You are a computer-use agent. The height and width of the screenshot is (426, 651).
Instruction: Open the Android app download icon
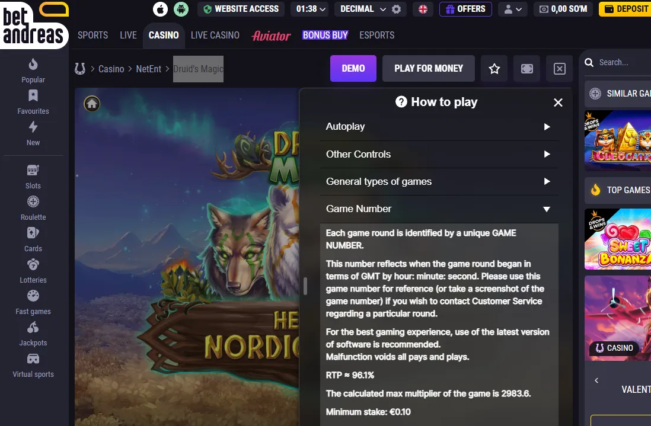point(181,9)
